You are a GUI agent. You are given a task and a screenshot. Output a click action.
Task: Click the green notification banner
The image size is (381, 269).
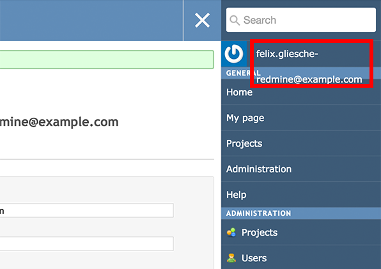point(107,60)
